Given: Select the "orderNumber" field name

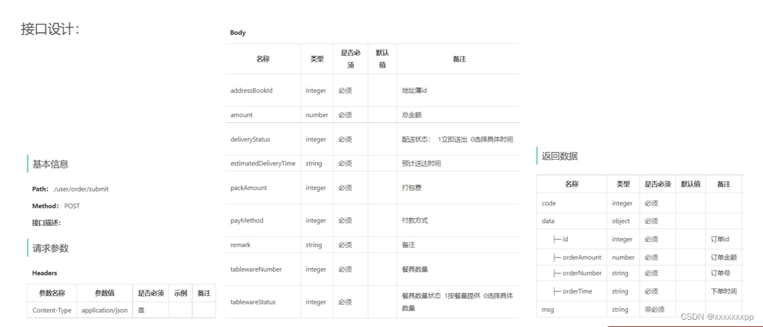Looking at the screenshot, I should [x=582, y=274].
